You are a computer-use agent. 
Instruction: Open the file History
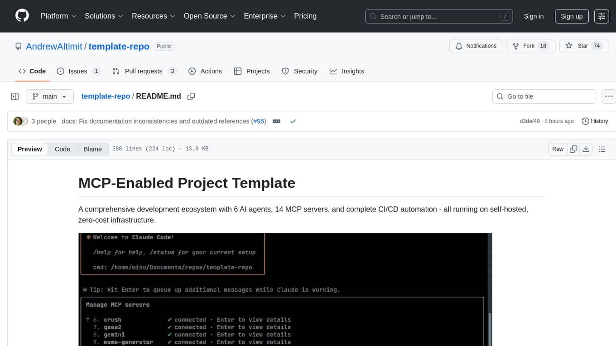pos(595,121)
